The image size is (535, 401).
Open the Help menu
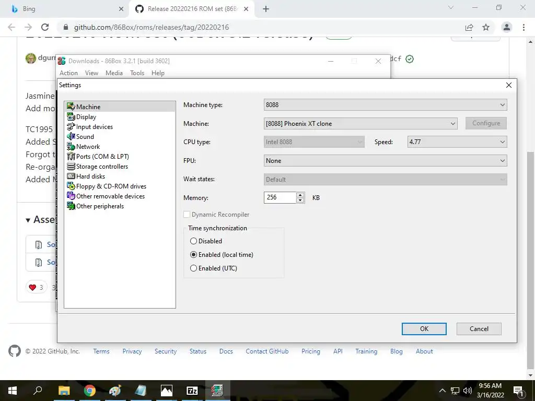pyautogui.click(x=158, y=73)
